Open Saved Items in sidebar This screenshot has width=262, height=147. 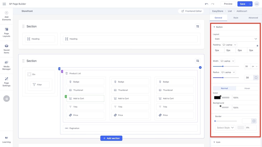pyautogui.click(x=6, y=49)
